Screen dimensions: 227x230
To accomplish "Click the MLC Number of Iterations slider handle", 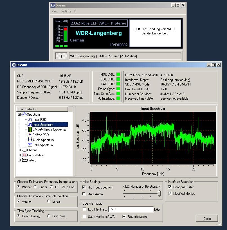I will point(159,194).
